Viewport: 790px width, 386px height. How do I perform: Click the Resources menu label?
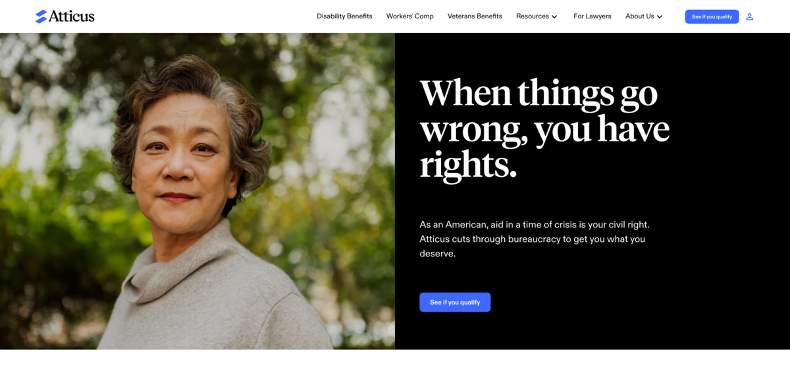(x=532, y=16)
